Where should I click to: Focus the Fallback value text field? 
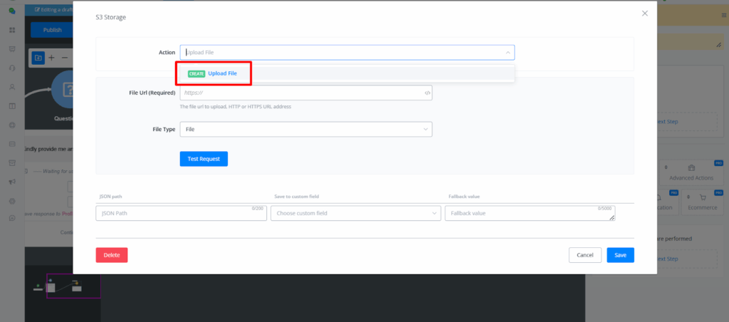(x=527, y=213)
